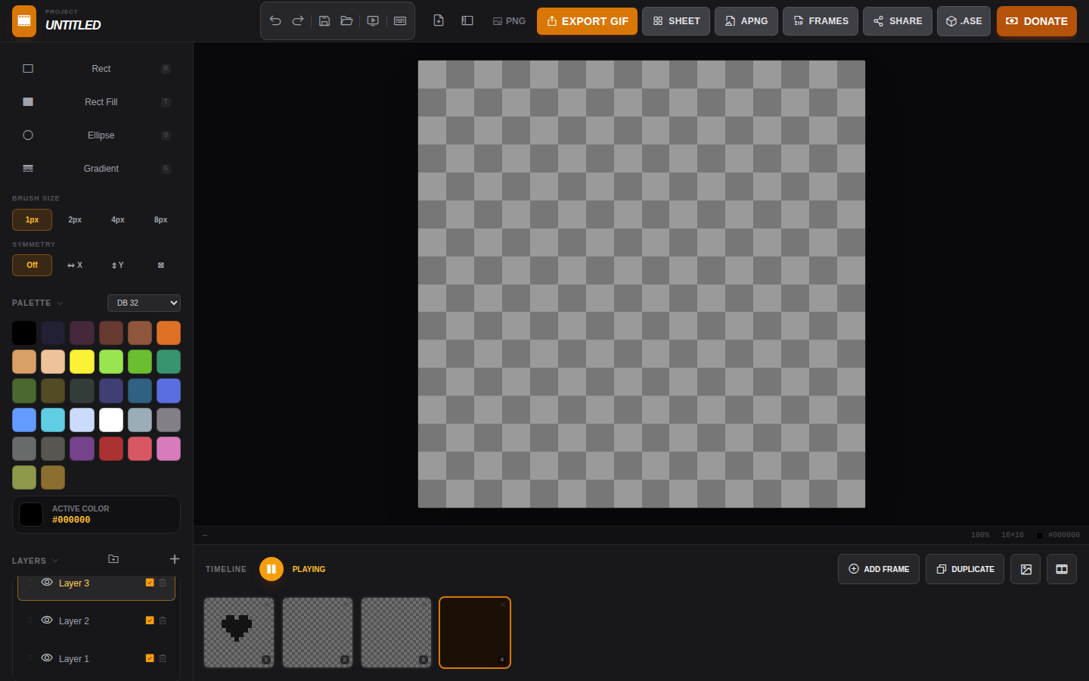1089x681 pixels.
Task: Uncheck the Layer 3 checkbox
Action: [x=150, y=583]
